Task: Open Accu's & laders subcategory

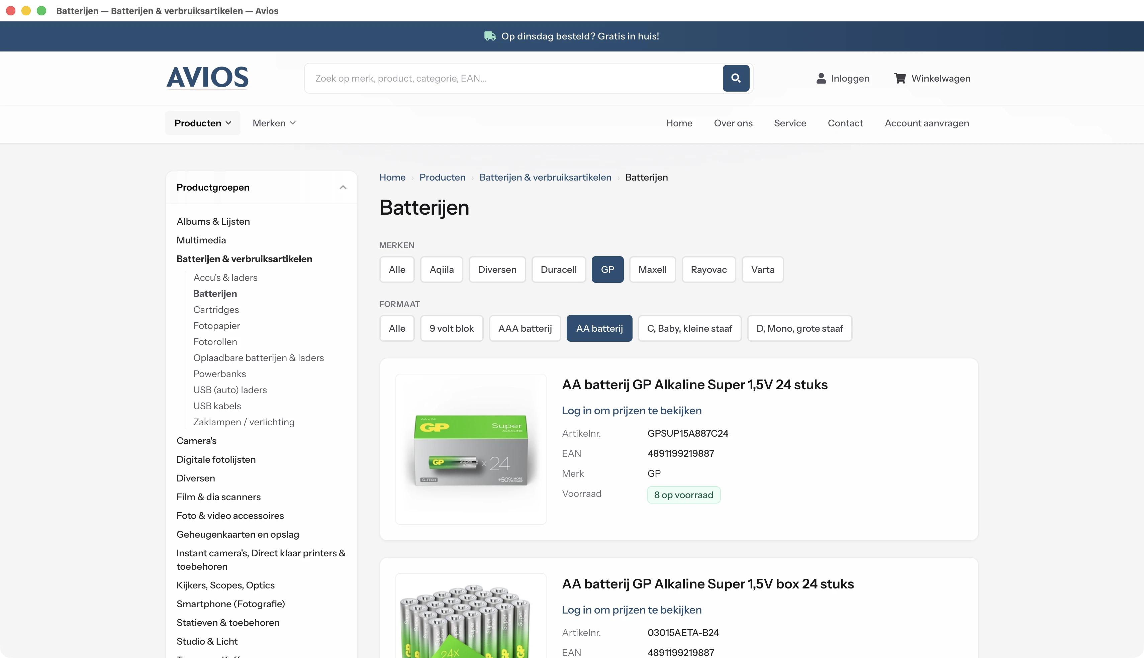Action: coord(225,278)
